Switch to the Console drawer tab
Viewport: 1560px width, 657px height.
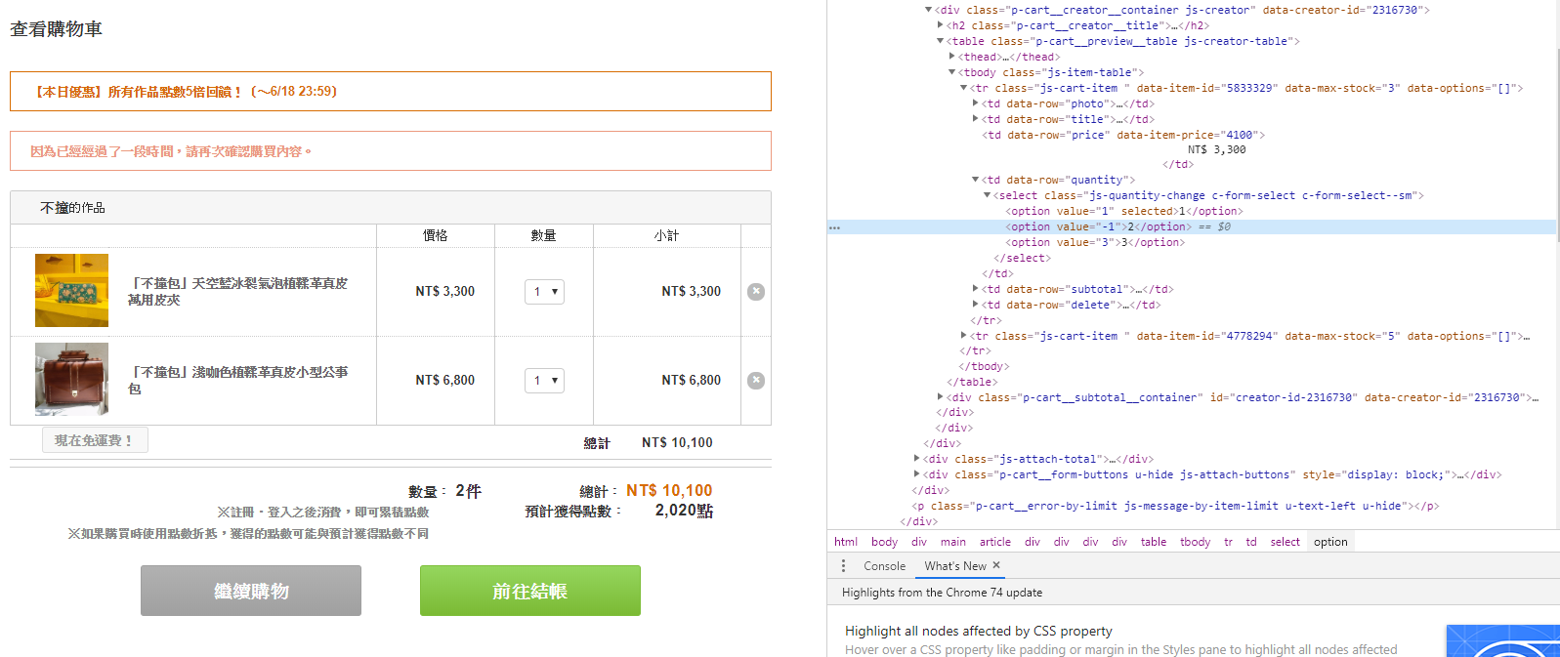point(884,566)
